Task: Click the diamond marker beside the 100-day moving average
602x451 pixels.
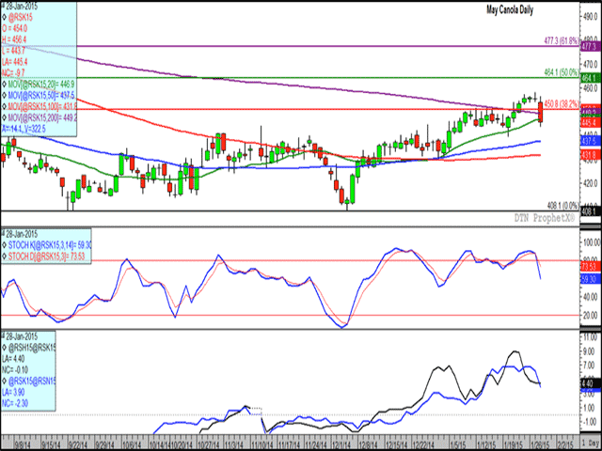Action: click(x=4, y=106)
